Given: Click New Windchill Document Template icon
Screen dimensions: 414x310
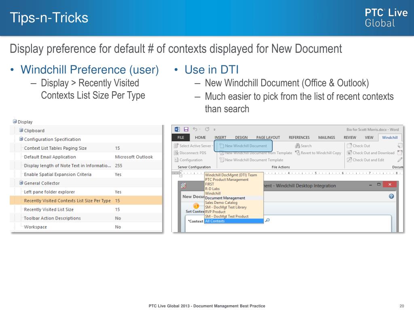Looking at the screenshot, I should click(x=222, y=160).
